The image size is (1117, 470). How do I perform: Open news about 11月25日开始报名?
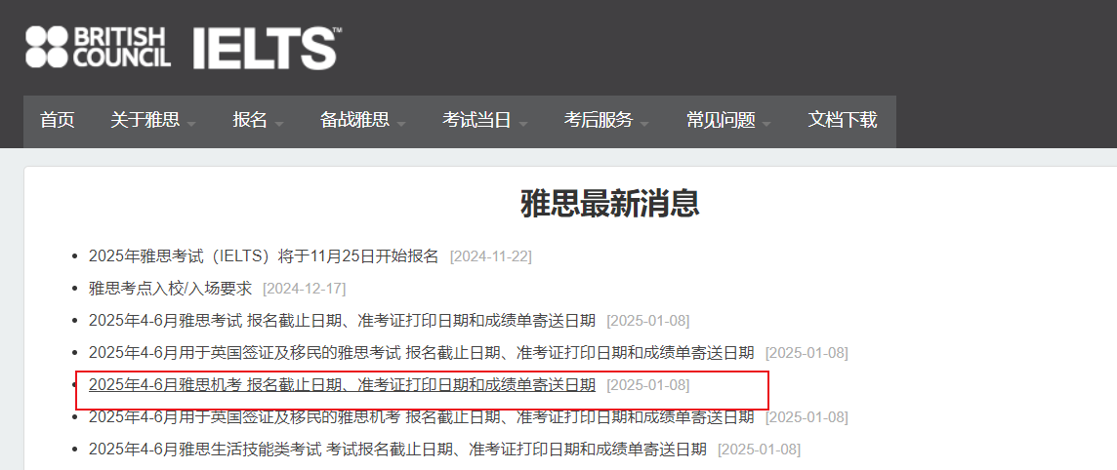click(264, 256)
